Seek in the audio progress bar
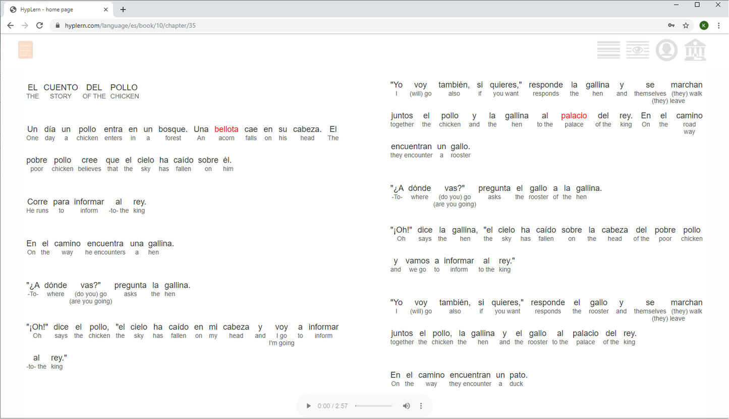Viewport: 729px width, 419px height. point(373,406)
